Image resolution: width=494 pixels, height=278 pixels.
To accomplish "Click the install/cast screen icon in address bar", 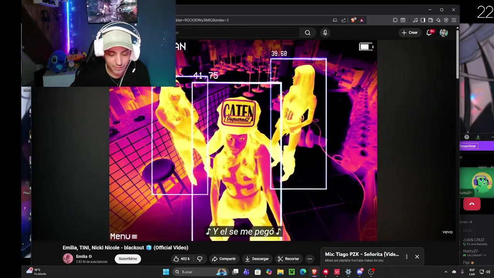I will pyautogui.click(x=335, y=20).
